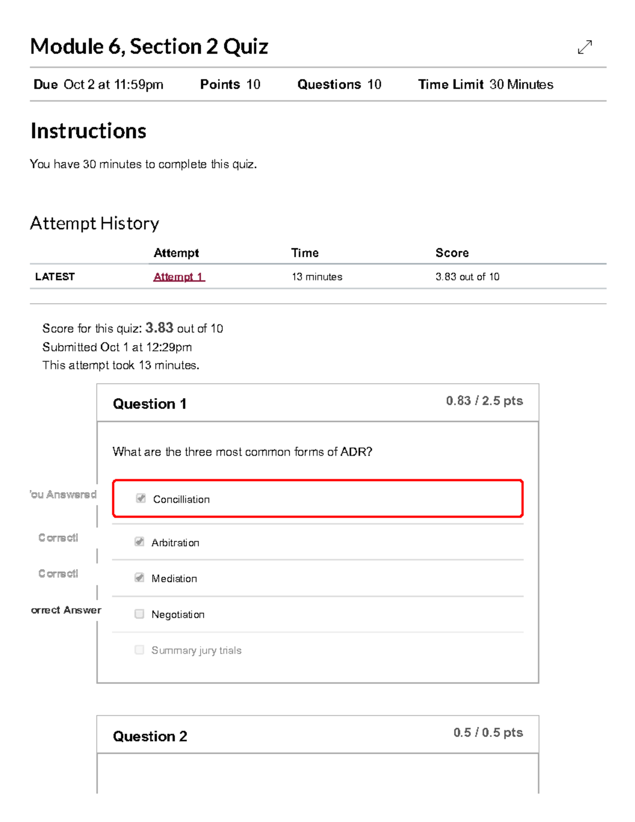Image resolution: width=635 pixels, height=822 pixels.
Task: Open the Attempt 1 link
Action: click(x=179, y=276)
